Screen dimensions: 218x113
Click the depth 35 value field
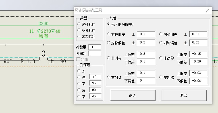coord(95,83)
